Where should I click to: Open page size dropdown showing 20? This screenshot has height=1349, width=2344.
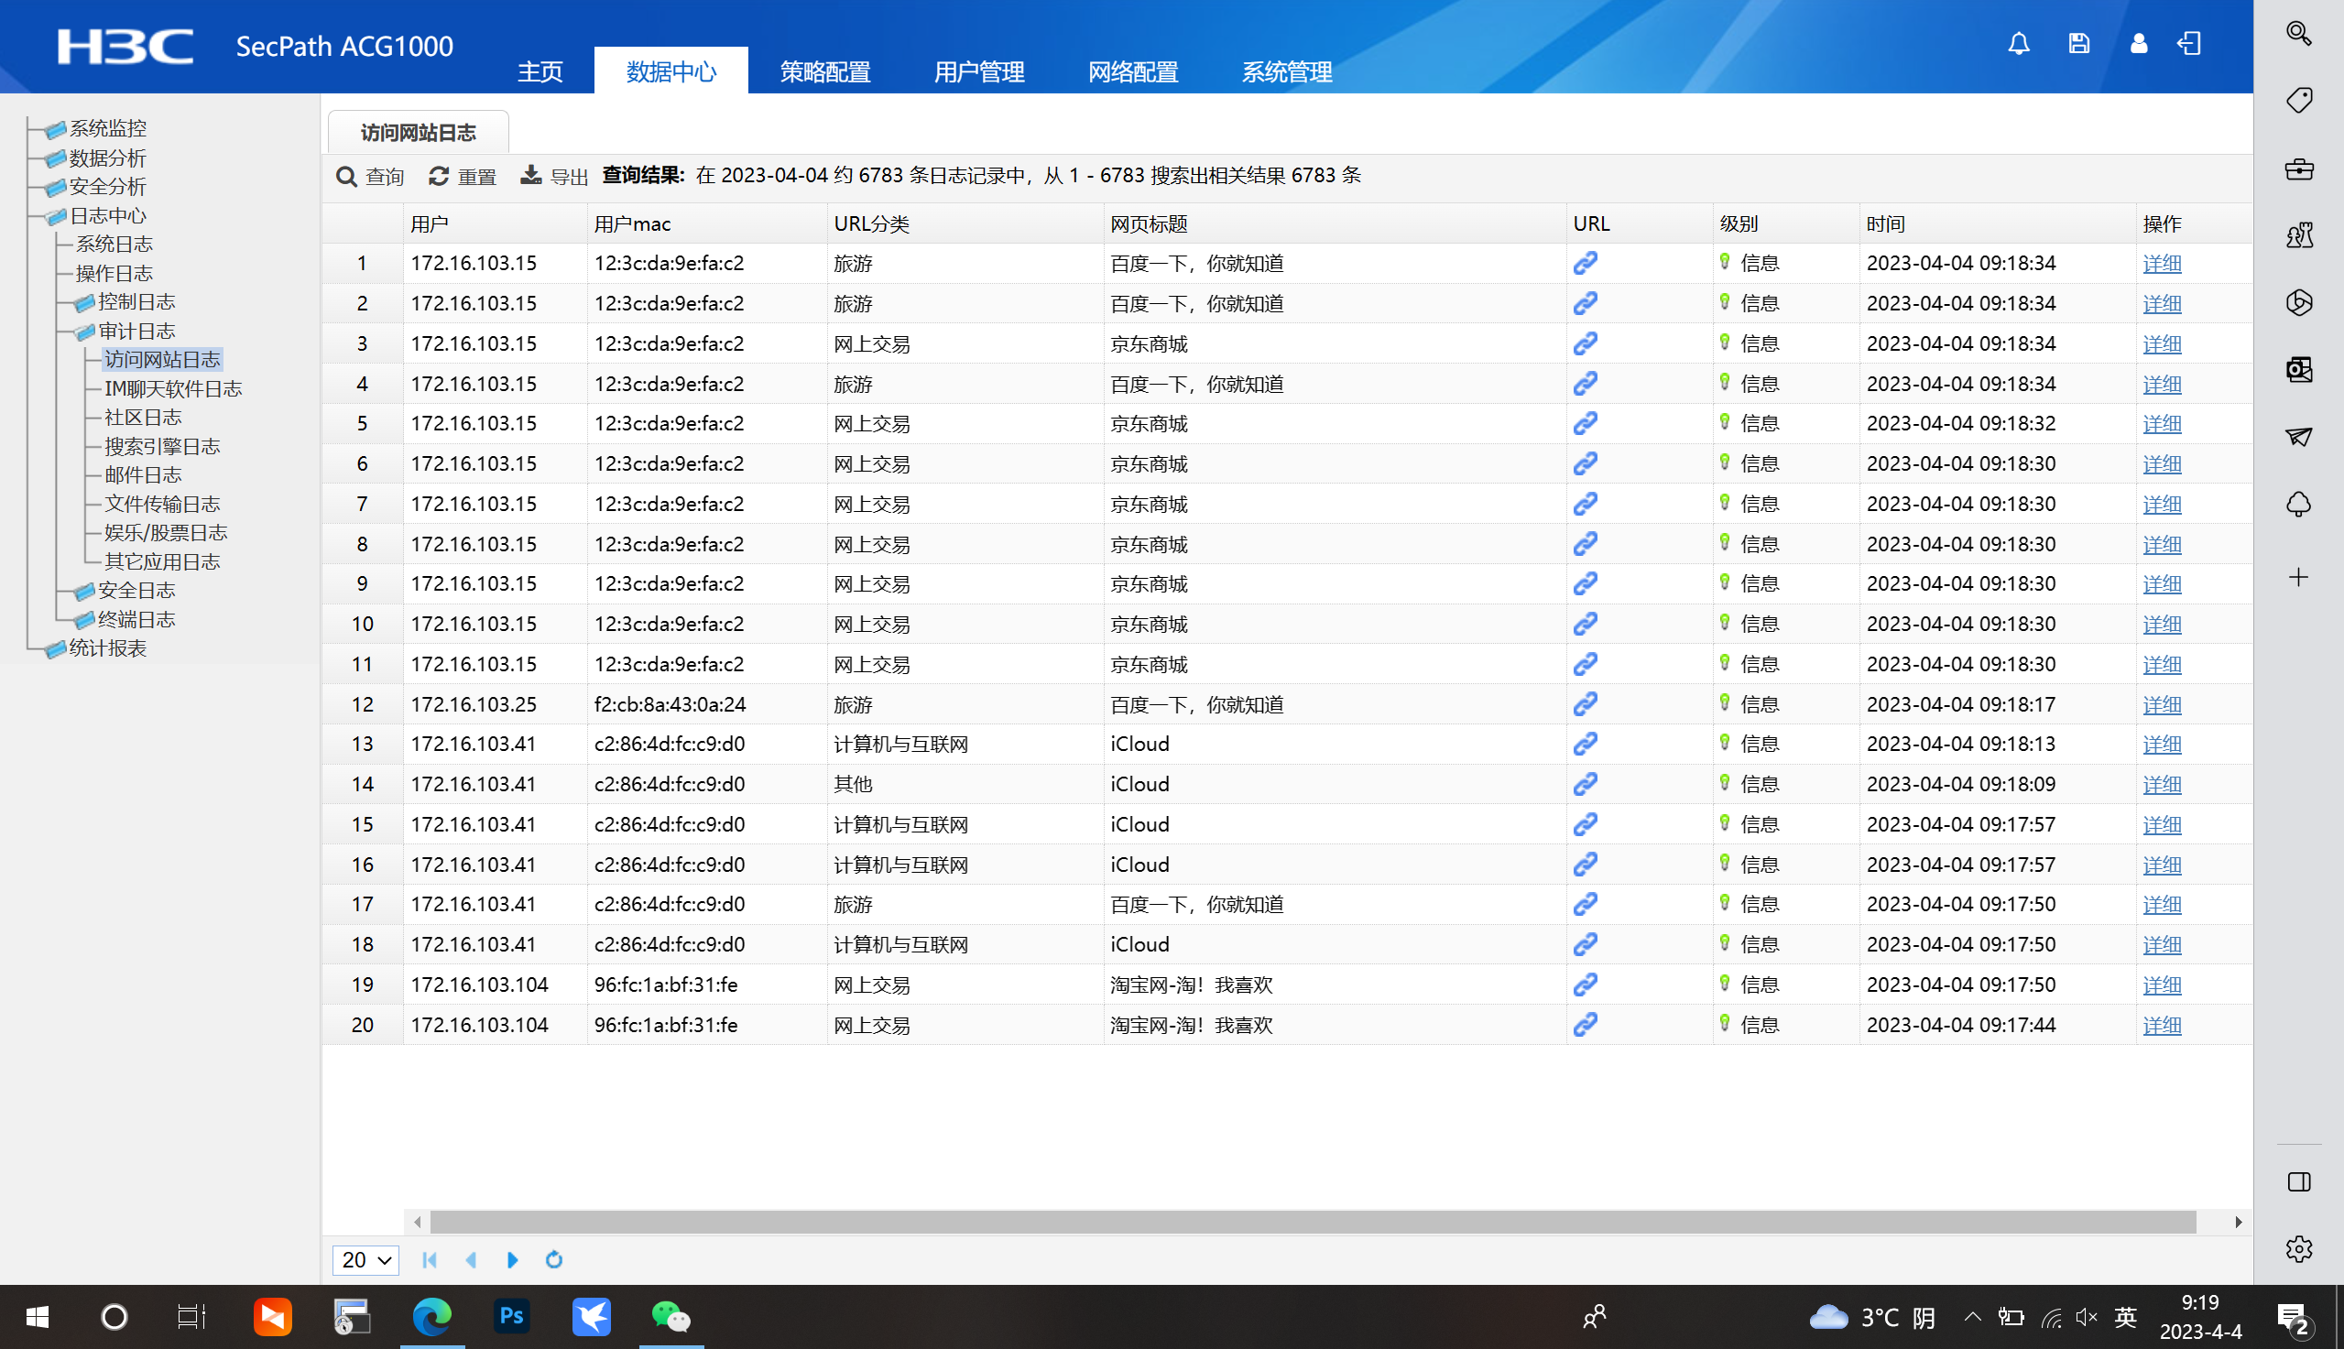(x=365, y=1259)
